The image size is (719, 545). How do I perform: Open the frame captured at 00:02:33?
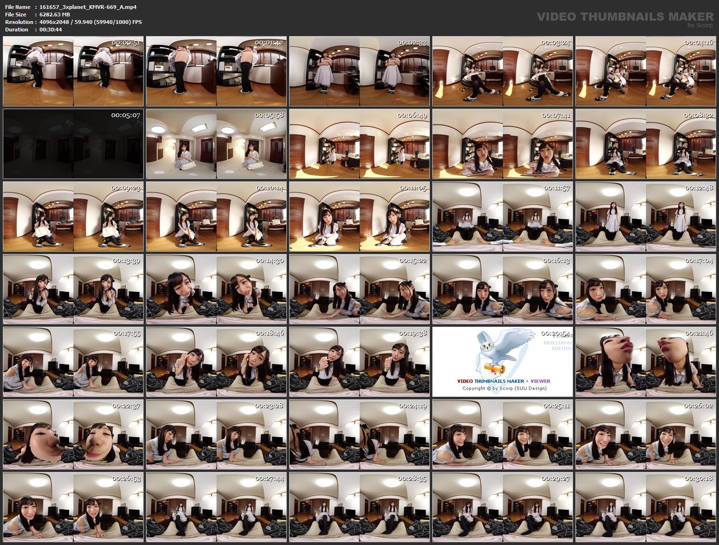(359, 71)
